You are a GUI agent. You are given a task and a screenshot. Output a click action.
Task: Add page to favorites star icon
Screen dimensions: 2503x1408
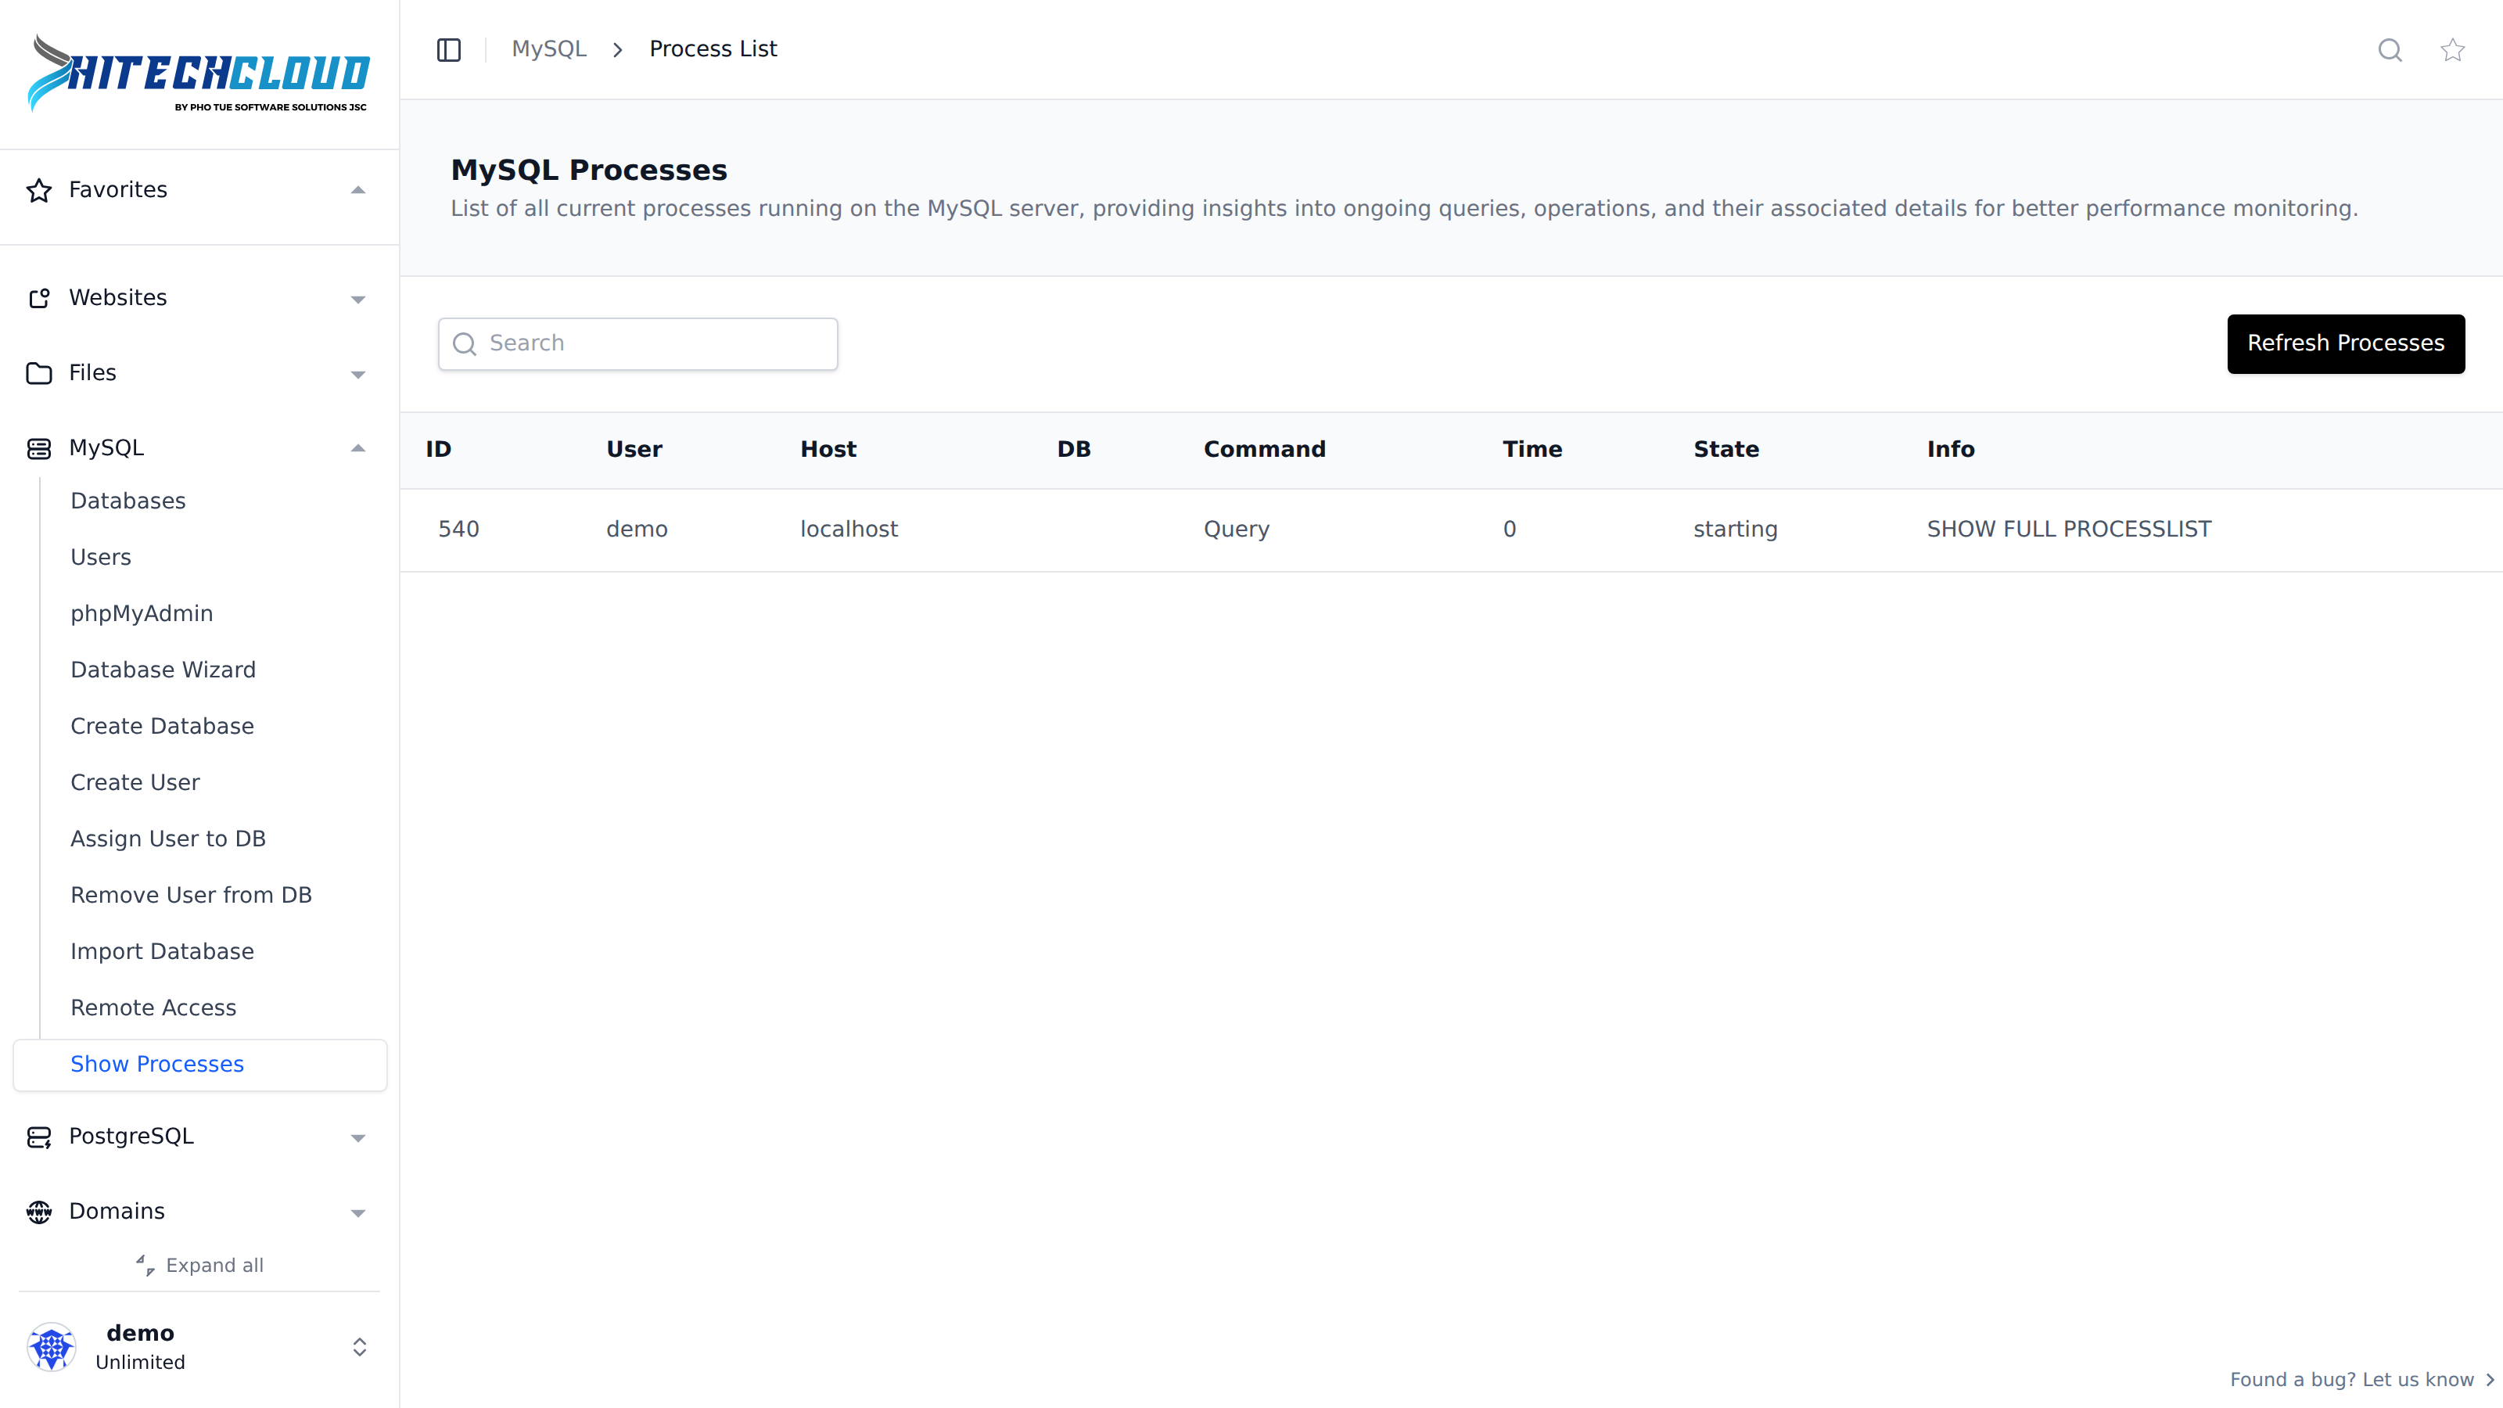(x=2452, y=49)
